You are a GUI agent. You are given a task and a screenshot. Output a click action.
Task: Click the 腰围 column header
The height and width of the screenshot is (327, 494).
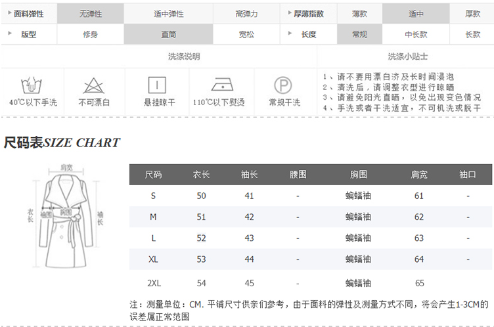pyautogui.click(x=298, y=174)
